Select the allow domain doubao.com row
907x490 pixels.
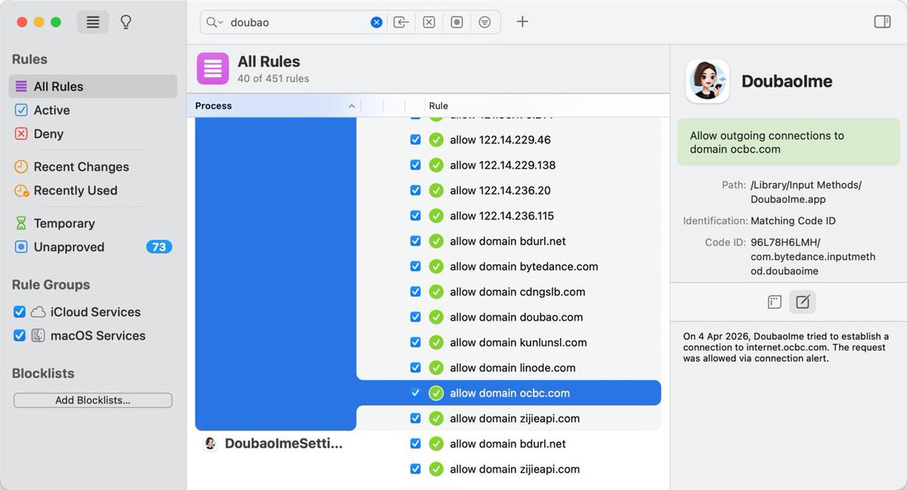509,317
